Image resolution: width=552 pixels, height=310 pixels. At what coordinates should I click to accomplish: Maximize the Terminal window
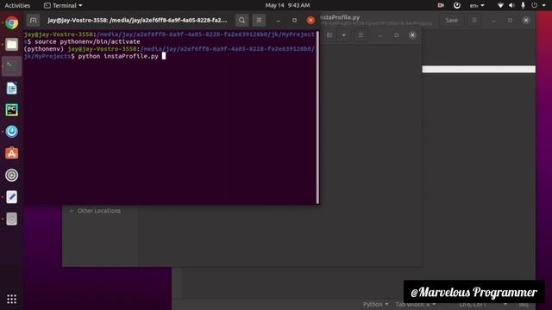point(294,21)
